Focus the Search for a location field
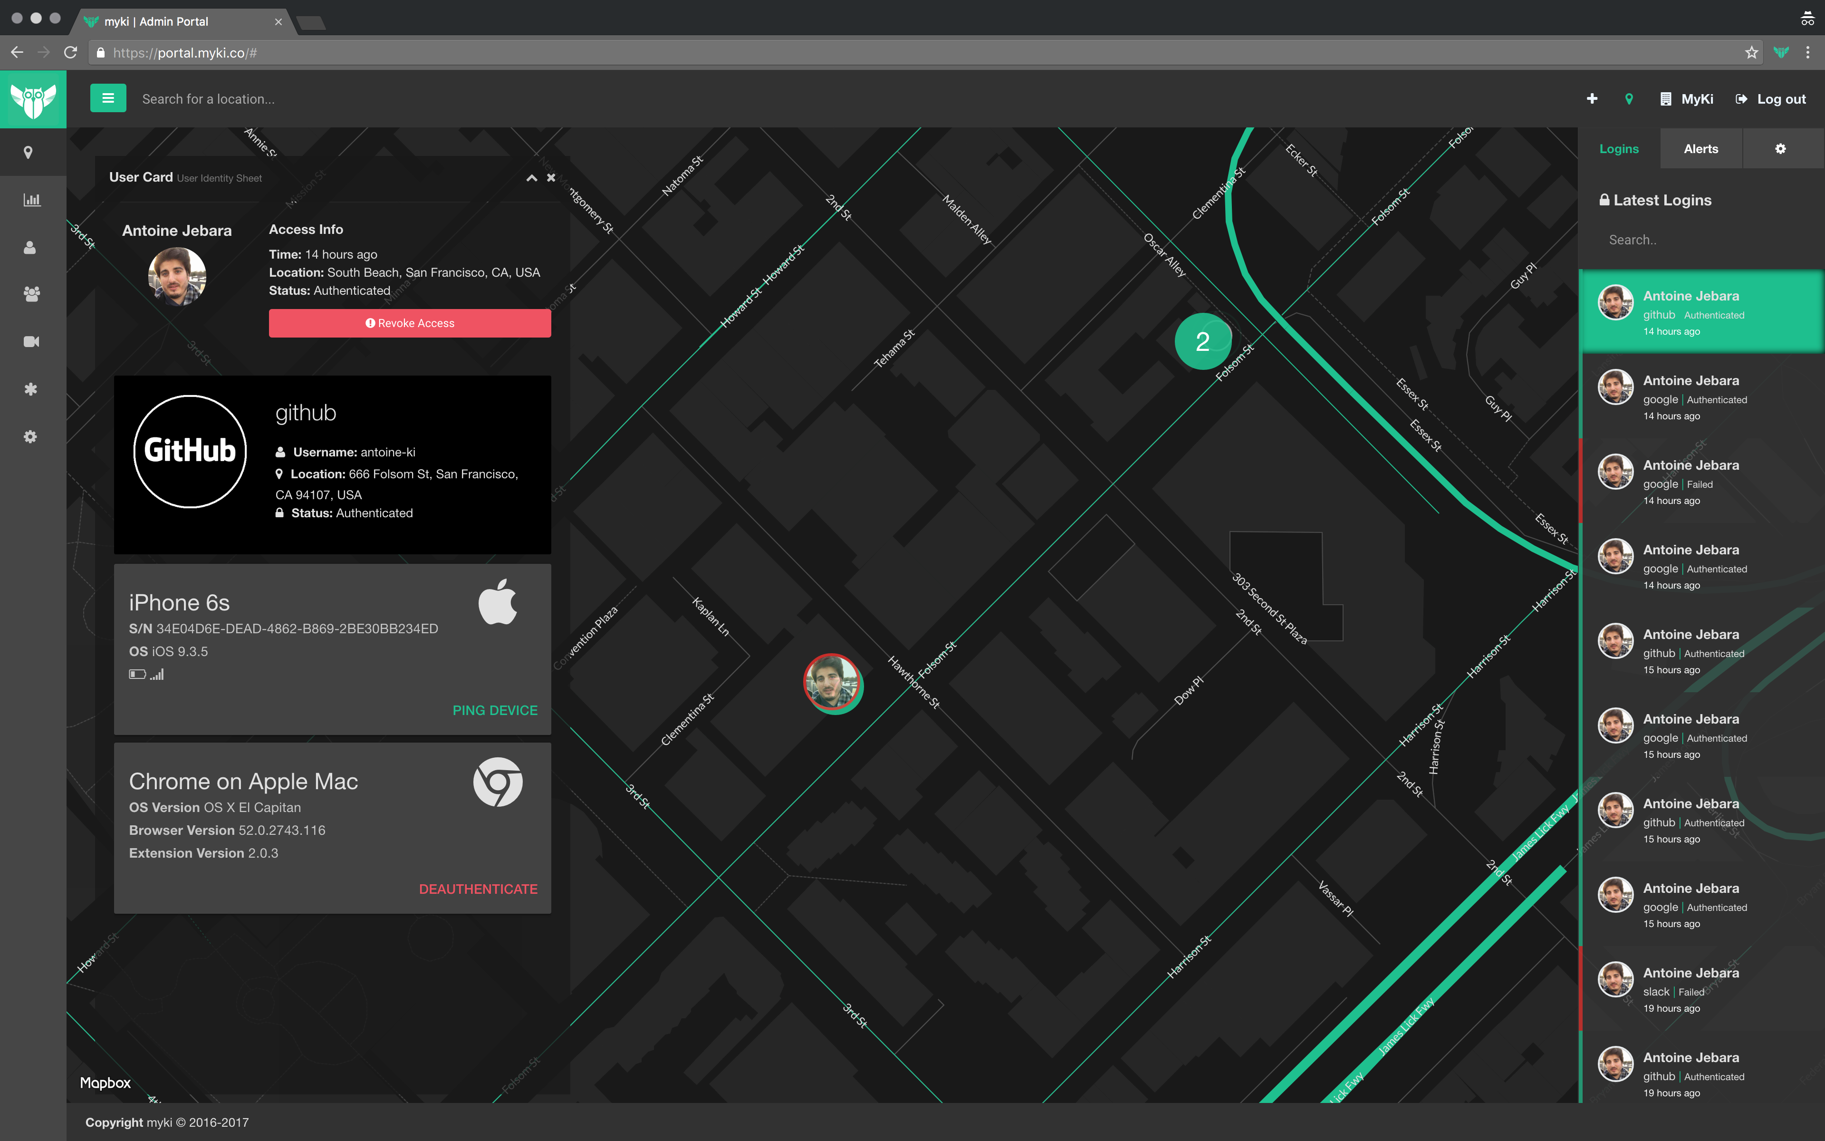The height and width of the screenshot is (1141, 1825). pos(208,99)
